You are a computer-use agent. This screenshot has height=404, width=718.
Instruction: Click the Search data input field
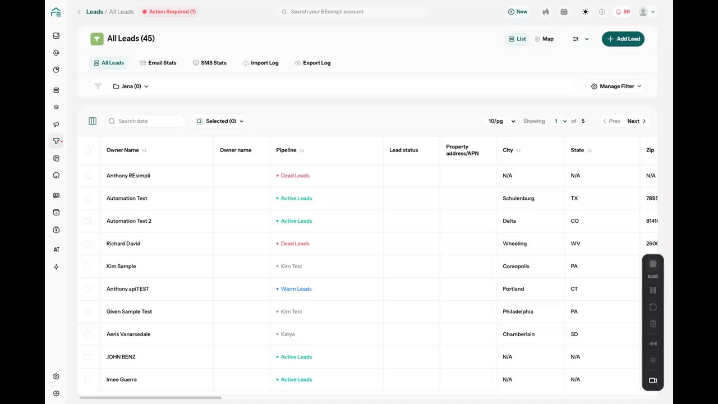click(146, 121)
